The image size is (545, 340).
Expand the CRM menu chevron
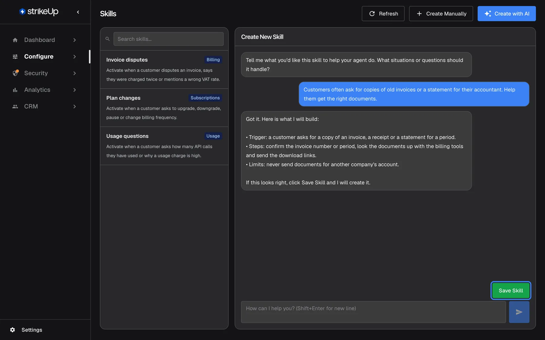[x=74, y=106]
